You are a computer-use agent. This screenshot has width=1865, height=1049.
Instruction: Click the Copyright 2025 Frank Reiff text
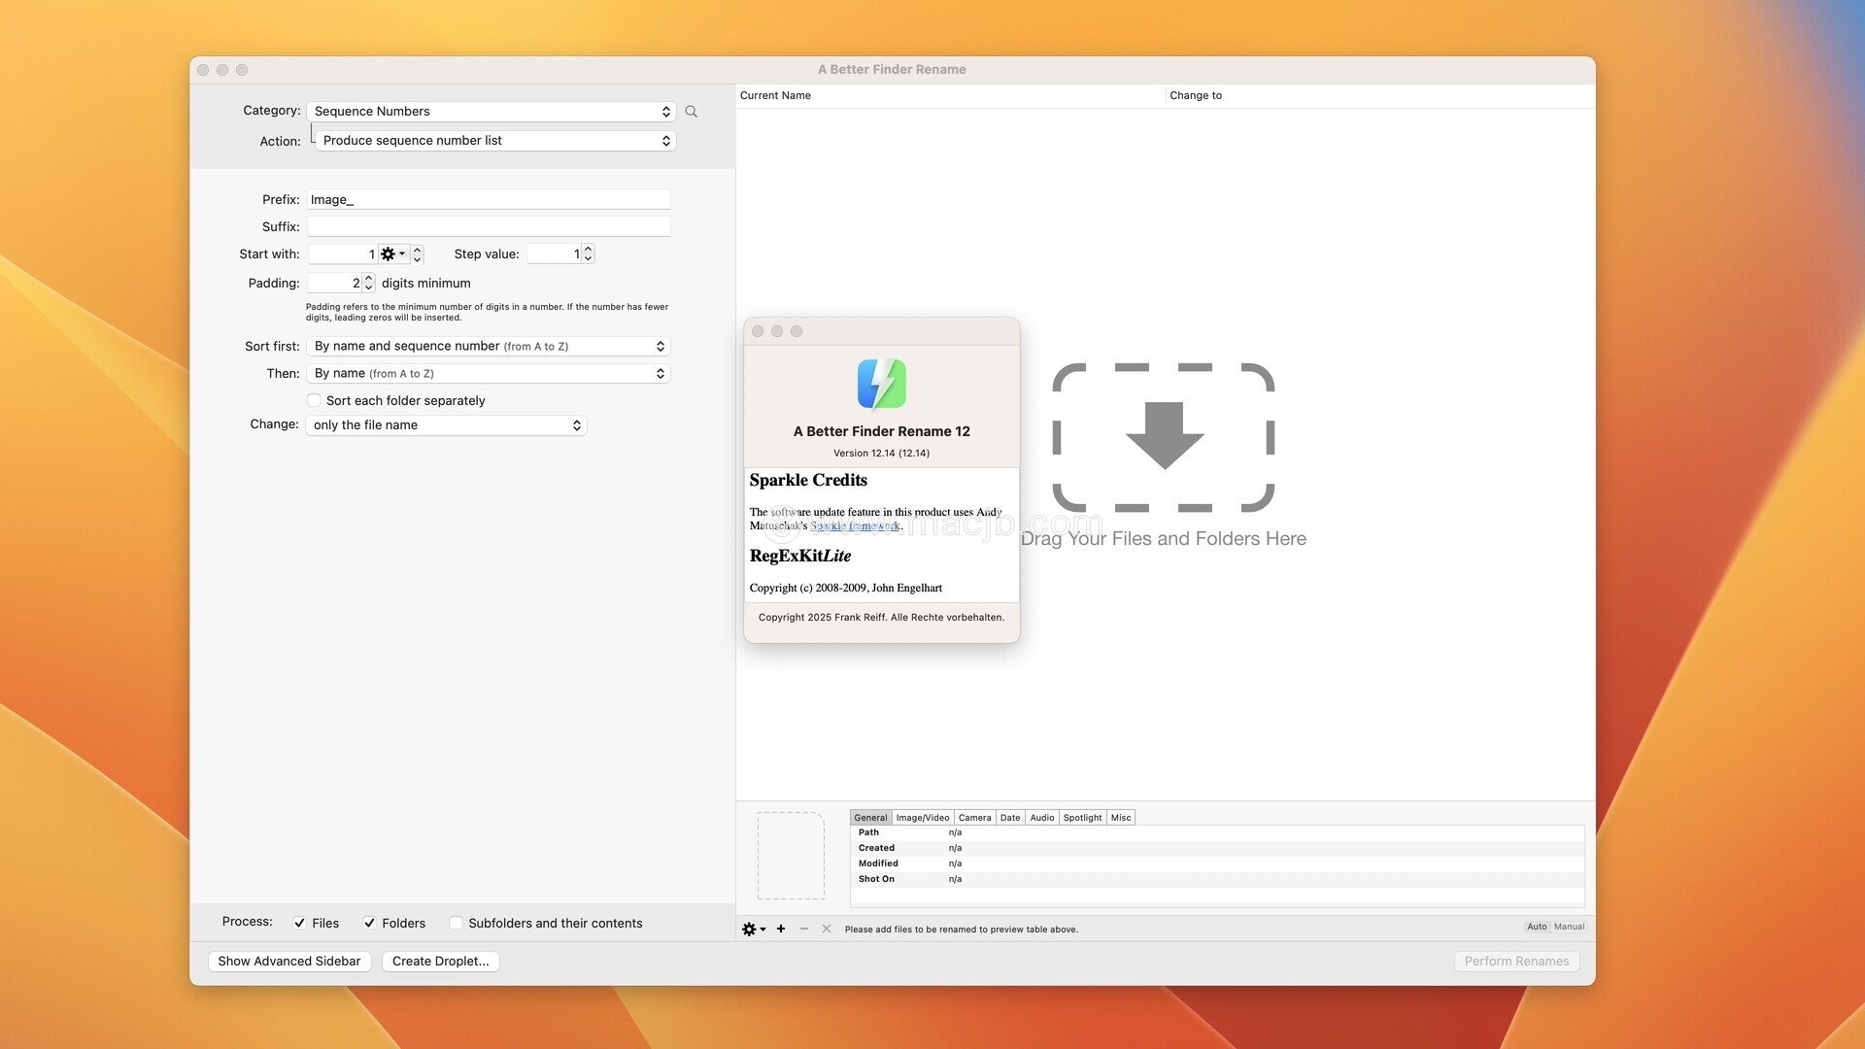click(881, 618)
